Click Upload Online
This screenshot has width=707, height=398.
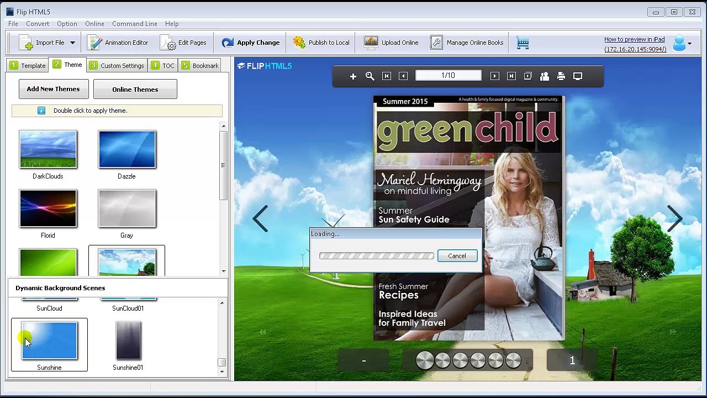pos(392,43)
